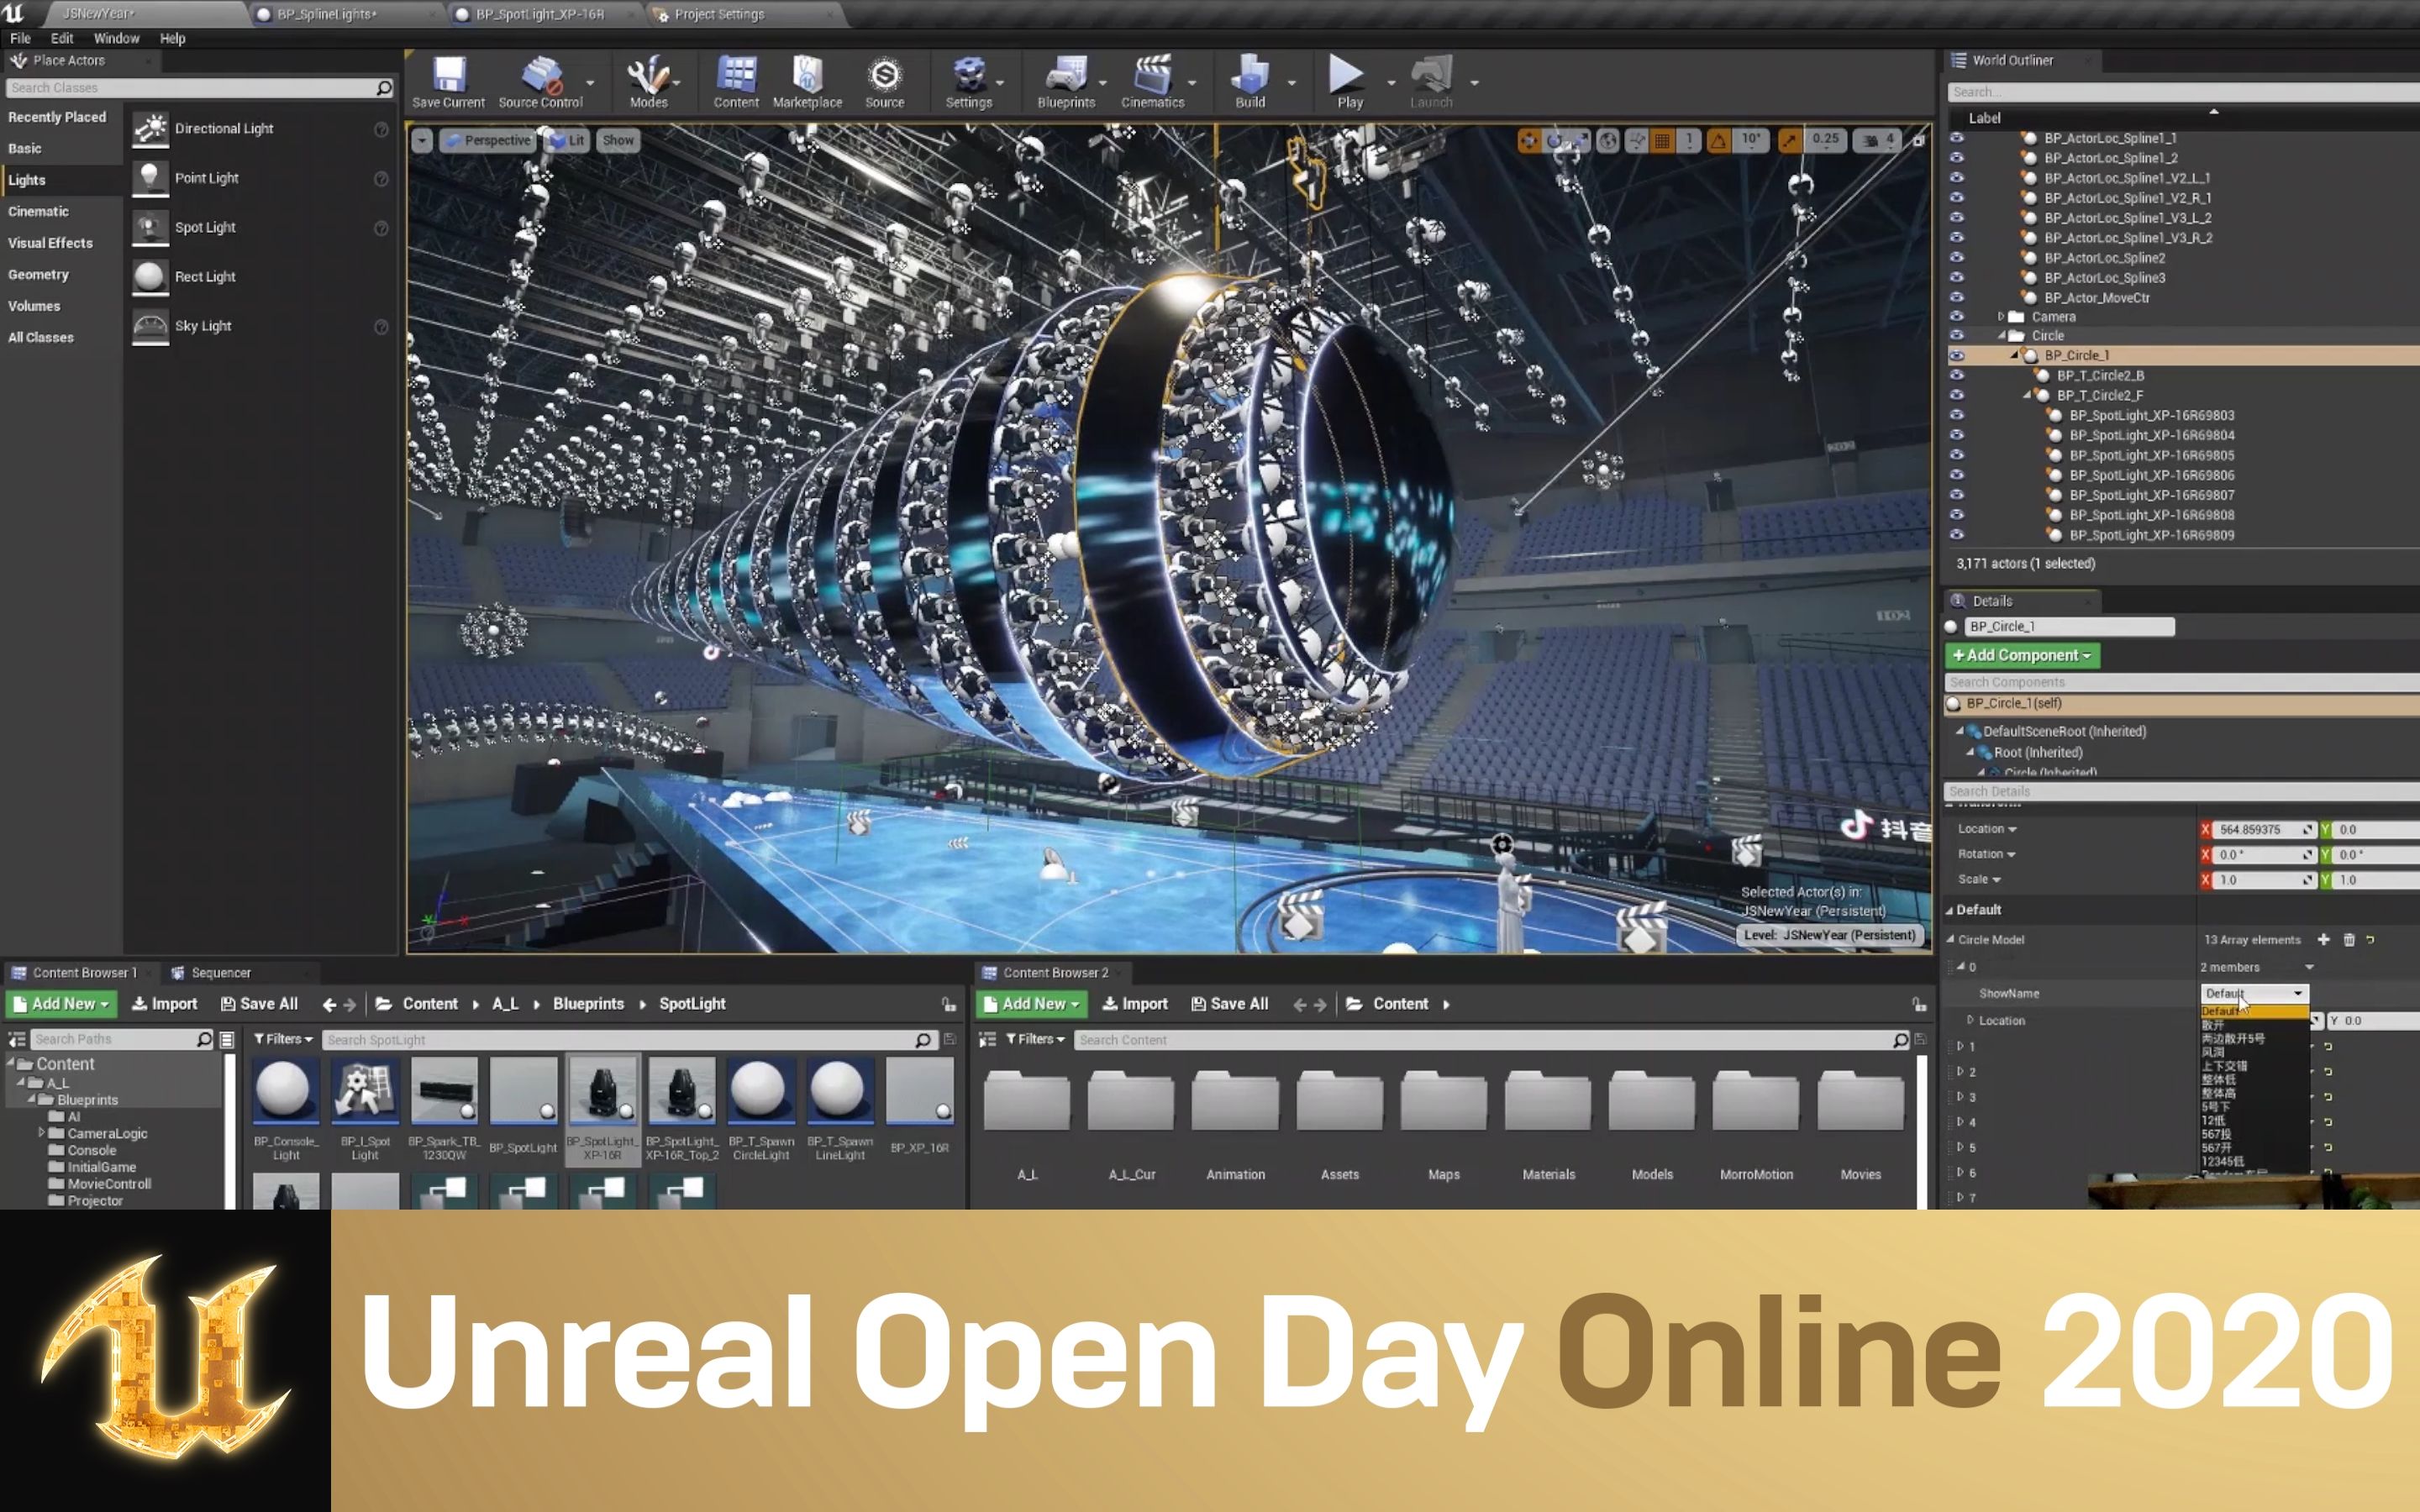Open the ShowName Default combo box
Viewport: 2420px width, 1512px height.
pos(2254,993)
